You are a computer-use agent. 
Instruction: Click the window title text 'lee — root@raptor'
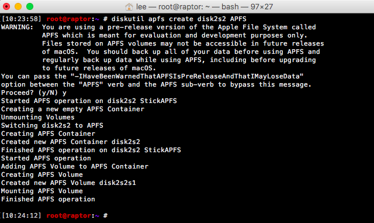click(x=170, y=6)
